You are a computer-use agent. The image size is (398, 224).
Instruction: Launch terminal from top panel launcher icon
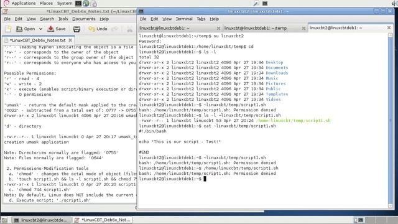point(78,4)
